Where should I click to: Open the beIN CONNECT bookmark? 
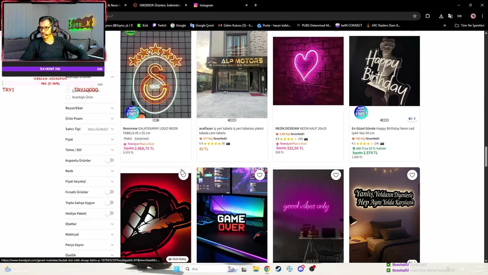point(349,26)
